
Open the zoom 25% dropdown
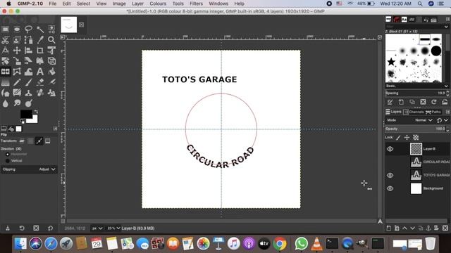pos(113,228)
